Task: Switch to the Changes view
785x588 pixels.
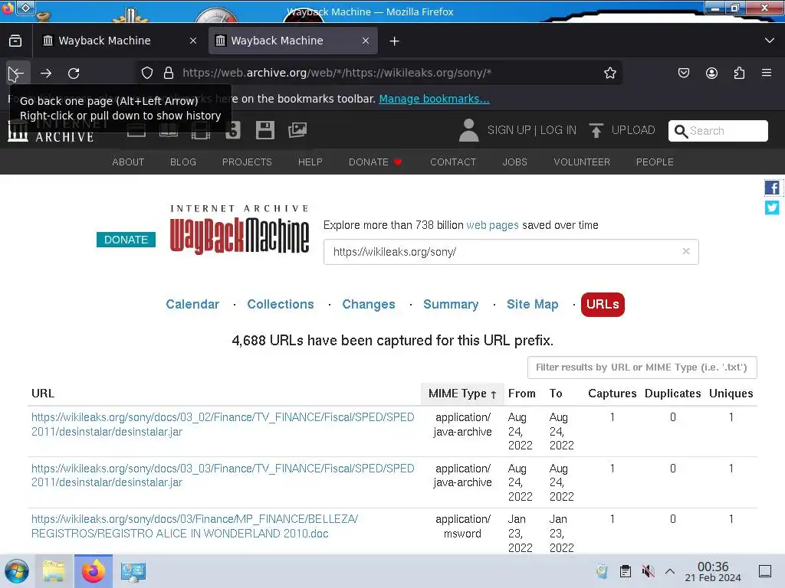Action: 369,305
